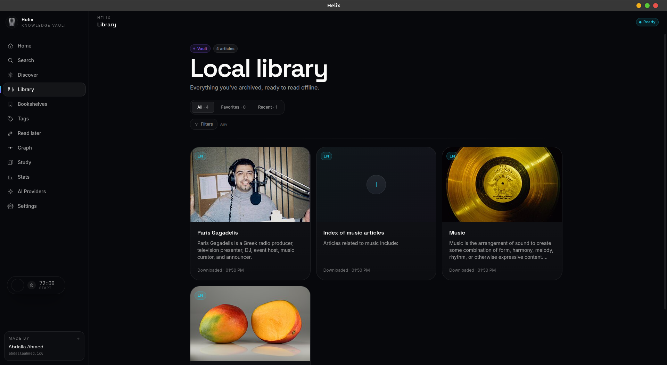
Task: Click the main vertical scrollbar
Action: click(665, 172)
